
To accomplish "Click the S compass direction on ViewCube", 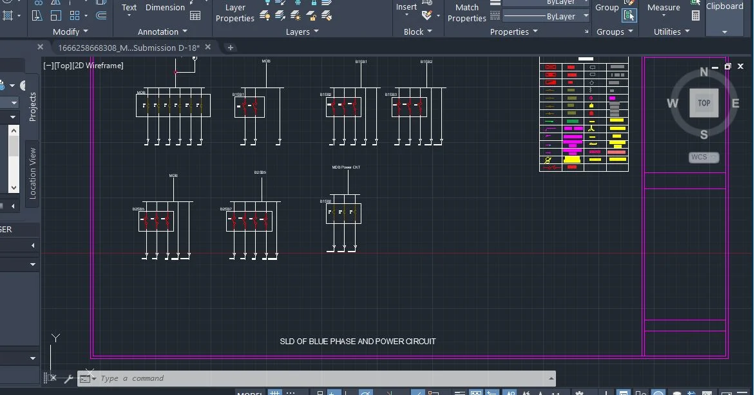I will 704,134.
